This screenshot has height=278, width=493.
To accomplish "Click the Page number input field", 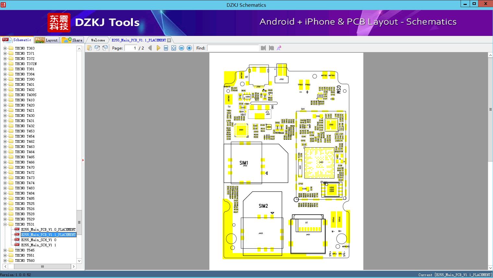I will [x=131, y=48].
